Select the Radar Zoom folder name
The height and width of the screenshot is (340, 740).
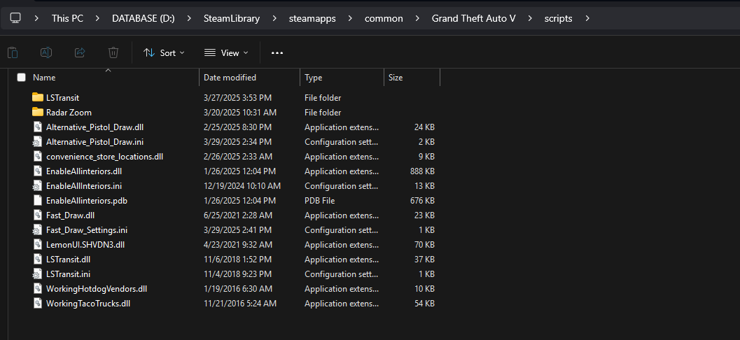pyautogui.click(x=69, y=112)
